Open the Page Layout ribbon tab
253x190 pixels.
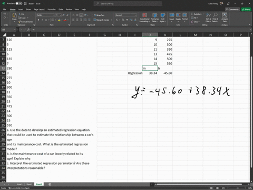click(x=39, y=9)
